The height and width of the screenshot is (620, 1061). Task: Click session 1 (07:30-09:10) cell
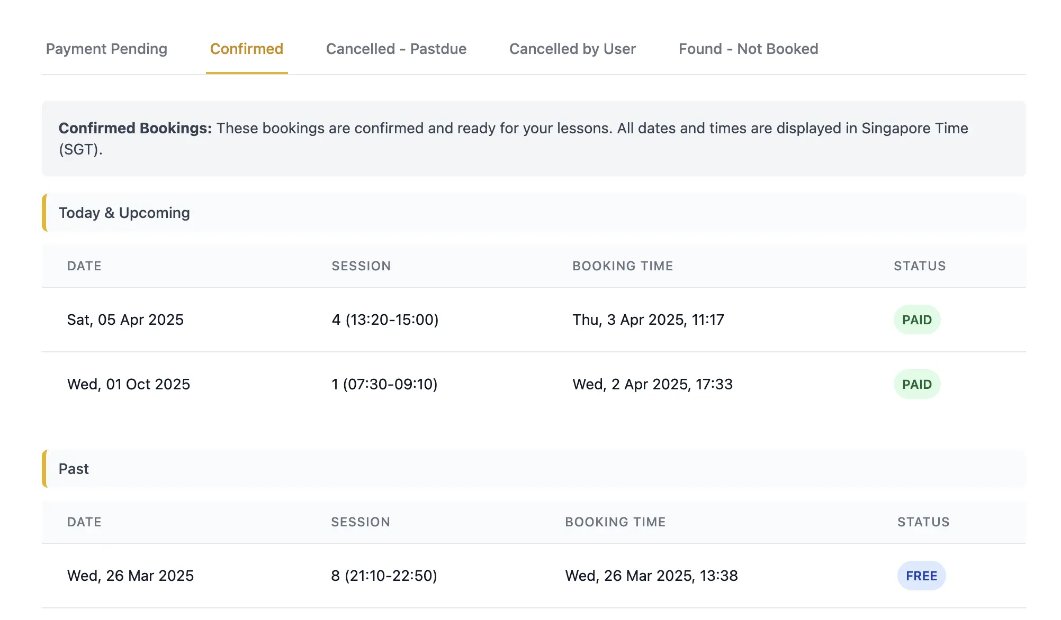384,384
